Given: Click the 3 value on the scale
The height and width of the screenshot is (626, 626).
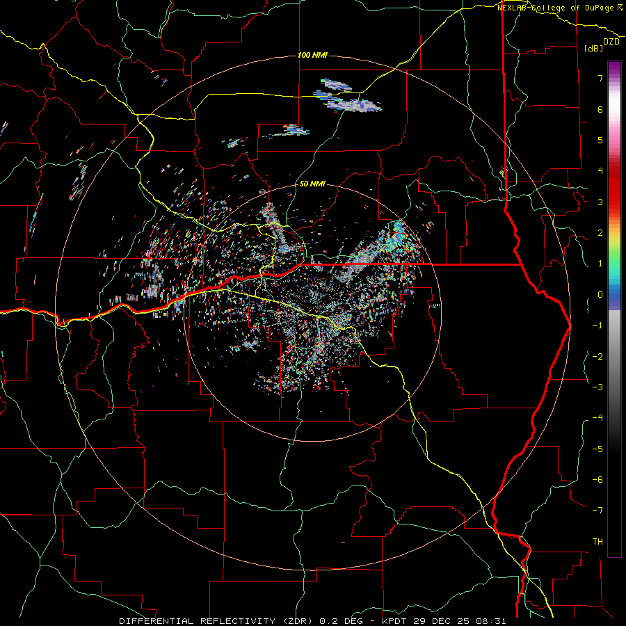Looking at the screenshot, I should coord(600,202).
